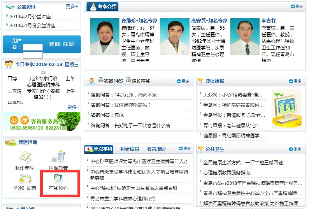Open 青岛市举办2018年严重精神障碍患者管理服务 article

253,183
